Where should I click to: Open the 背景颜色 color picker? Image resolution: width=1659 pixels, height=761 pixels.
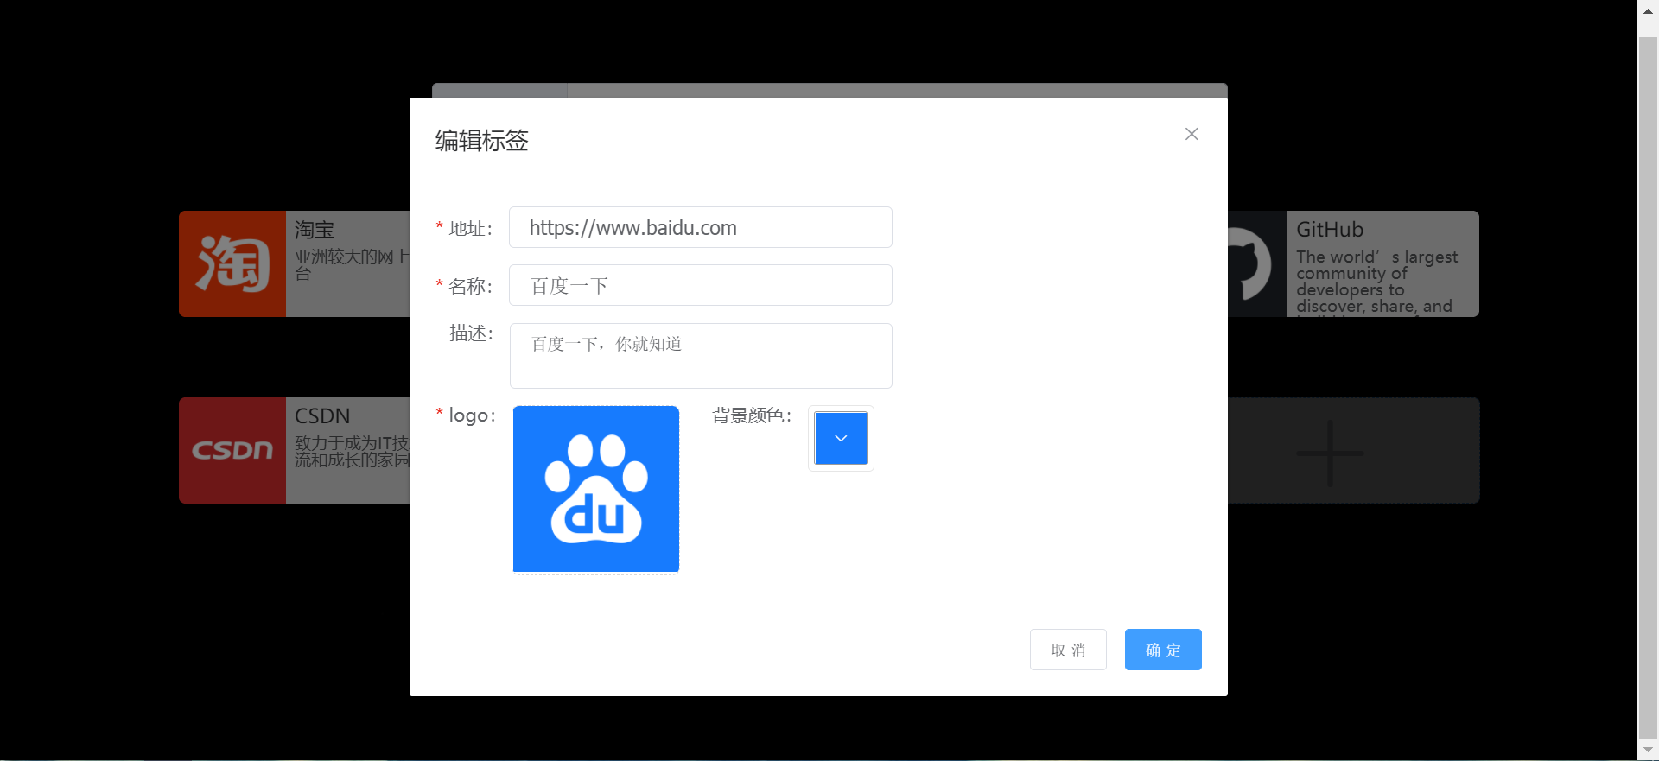[x=841, y=438]
